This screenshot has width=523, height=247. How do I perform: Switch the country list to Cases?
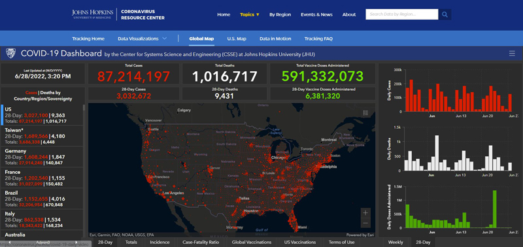31,93
